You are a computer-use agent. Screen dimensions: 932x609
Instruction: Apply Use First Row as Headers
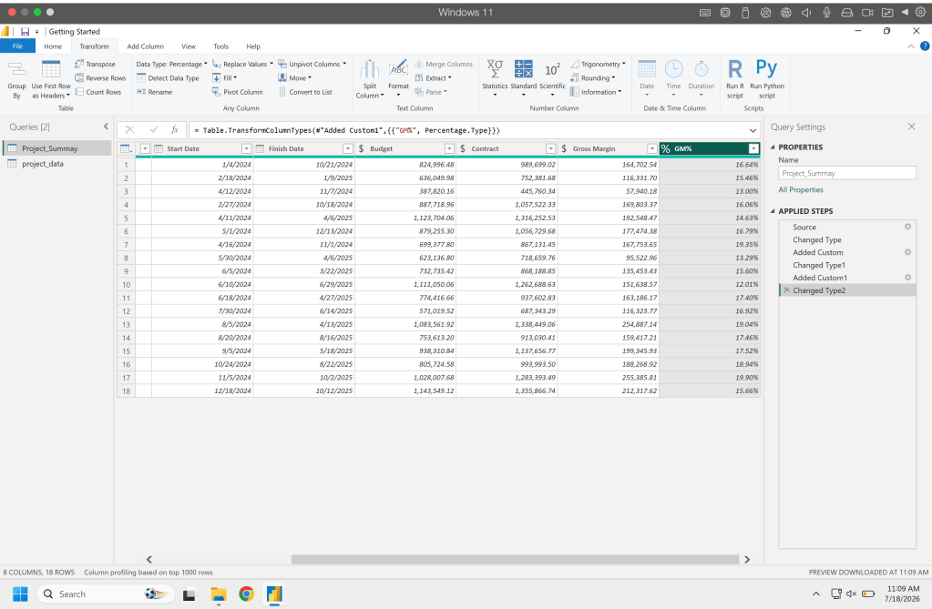tap(51, 79)
